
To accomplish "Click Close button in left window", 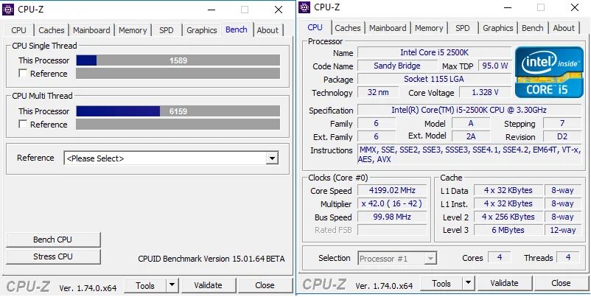I will click(265, 285).
